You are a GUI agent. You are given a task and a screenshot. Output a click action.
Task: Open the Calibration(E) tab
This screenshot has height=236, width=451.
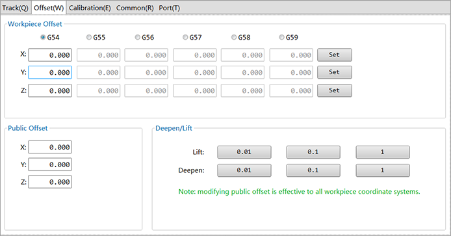(90, 8)
